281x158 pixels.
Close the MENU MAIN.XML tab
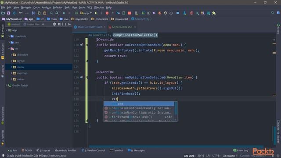[135, 27]
